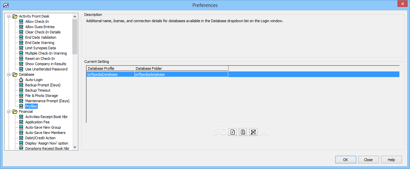This screenshot has height=169, width=410.
Task: Click the delete profile crossed-box icon
Action: [253, 132]
